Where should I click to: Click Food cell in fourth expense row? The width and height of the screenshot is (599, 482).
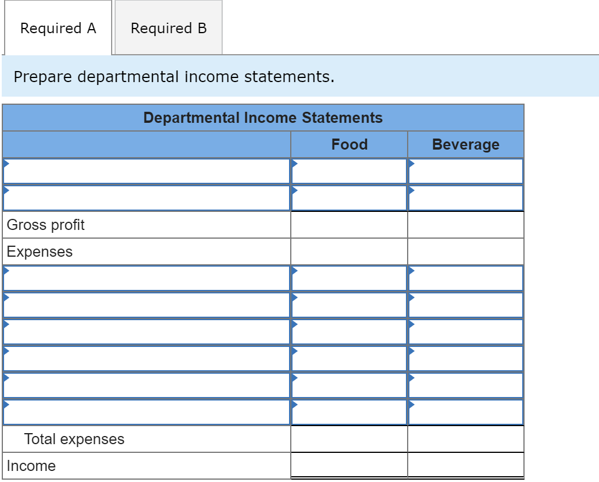pyautogui.click(x=349, y=359)
